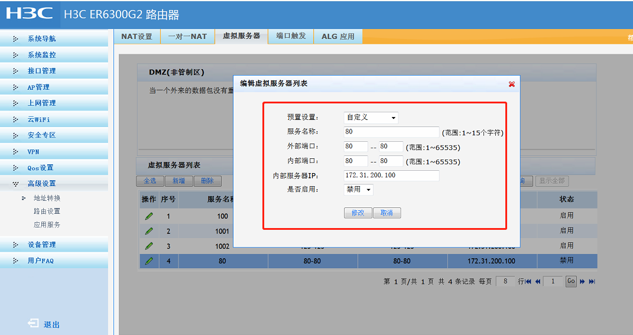The image size is (633, 335).
Task: Click the red close X of edit dialog
Action: tap(511, 84)
